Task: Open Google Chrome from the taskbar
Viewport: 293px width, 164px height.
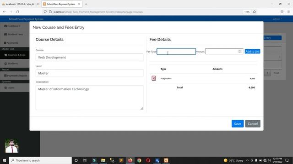Action: [x=139, y=160]
